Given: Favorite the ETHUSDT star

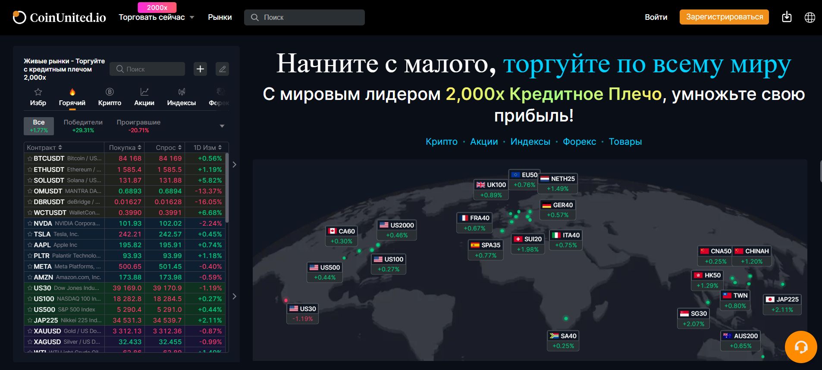Looking at the screenshot, I should (30, 170).
